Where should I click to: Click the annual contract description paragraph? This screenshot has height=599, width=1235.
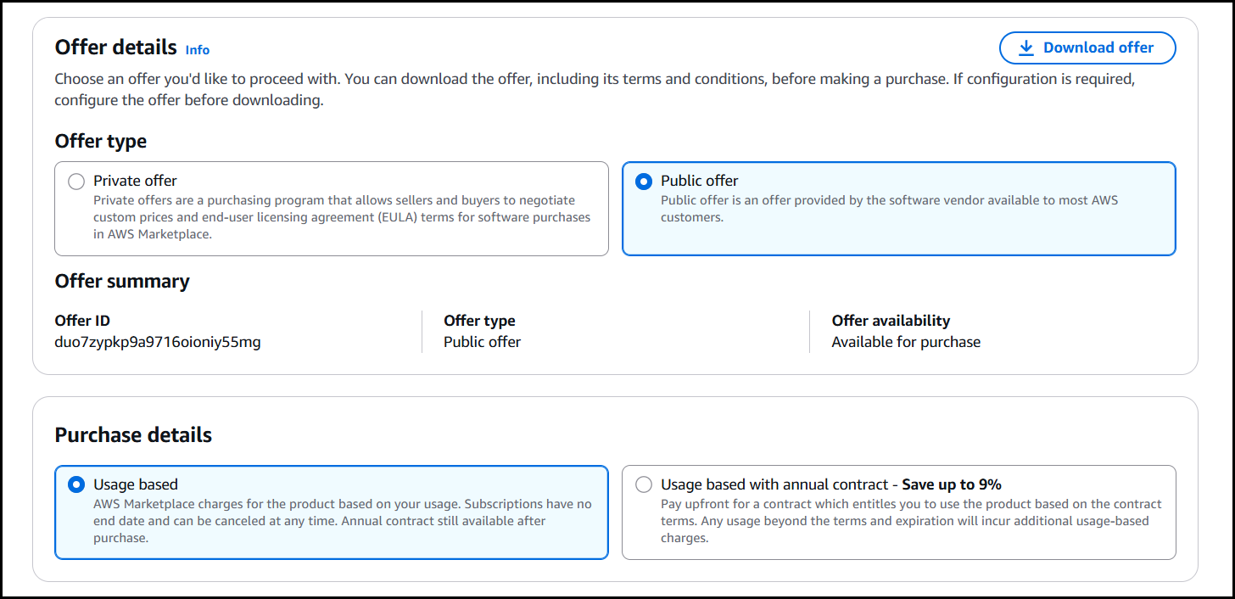click(910, 521)
